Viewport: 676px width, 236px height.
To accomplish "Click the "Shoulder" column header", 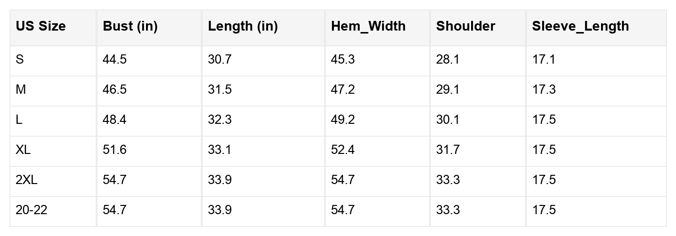I will click(465, 26).
